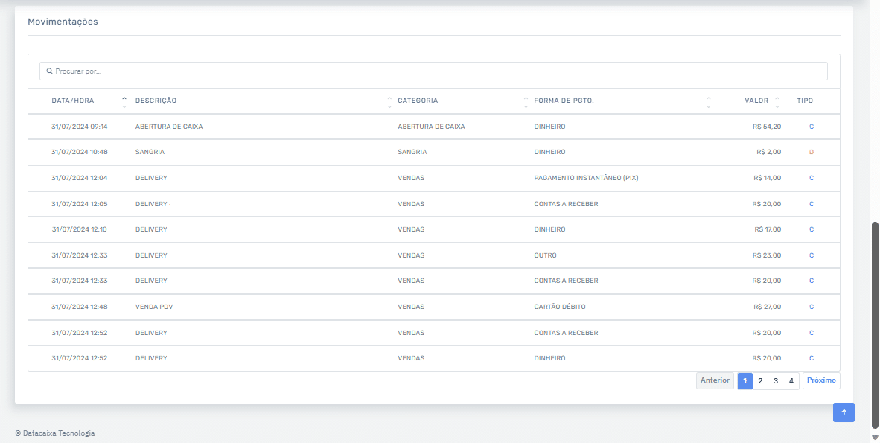This screenshot has width=880, height=443.
Task: Click the Anterior pagination button
Action: coord(715,381)
